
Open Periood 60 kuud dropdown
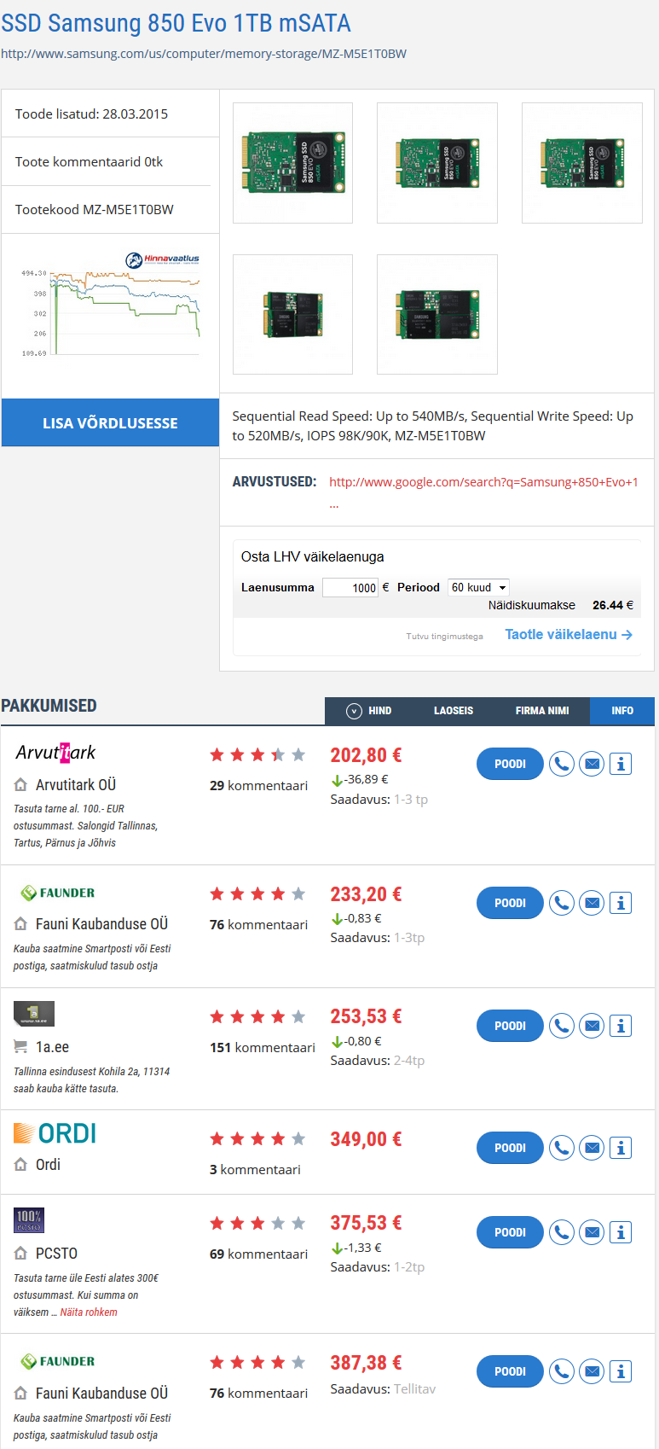coord(479,587)
